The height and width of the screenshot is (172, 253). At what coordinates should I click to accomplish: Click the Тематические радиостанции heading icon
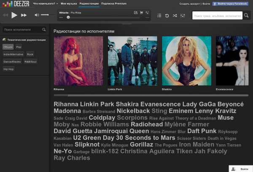pyautogui.click(x=4, y=40)
